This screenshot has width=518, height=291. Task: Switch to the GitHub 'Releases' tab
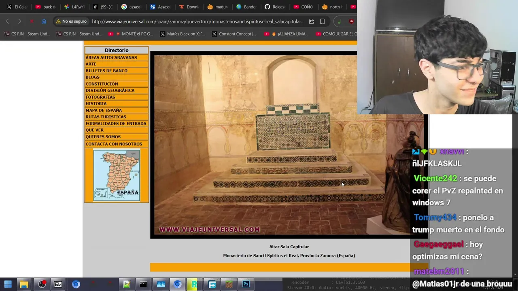tap(275, 7)
